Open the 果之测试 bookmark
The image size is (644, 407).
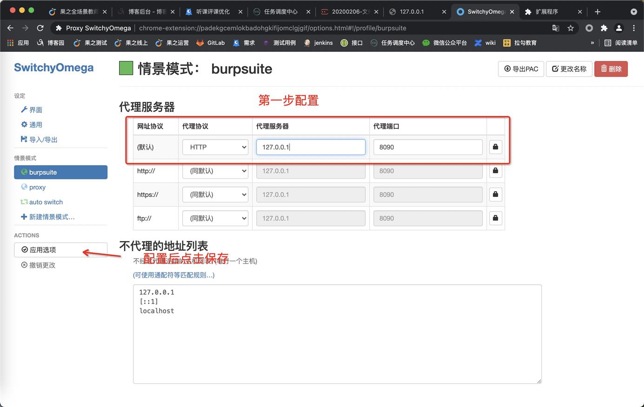tap(90, 43)
